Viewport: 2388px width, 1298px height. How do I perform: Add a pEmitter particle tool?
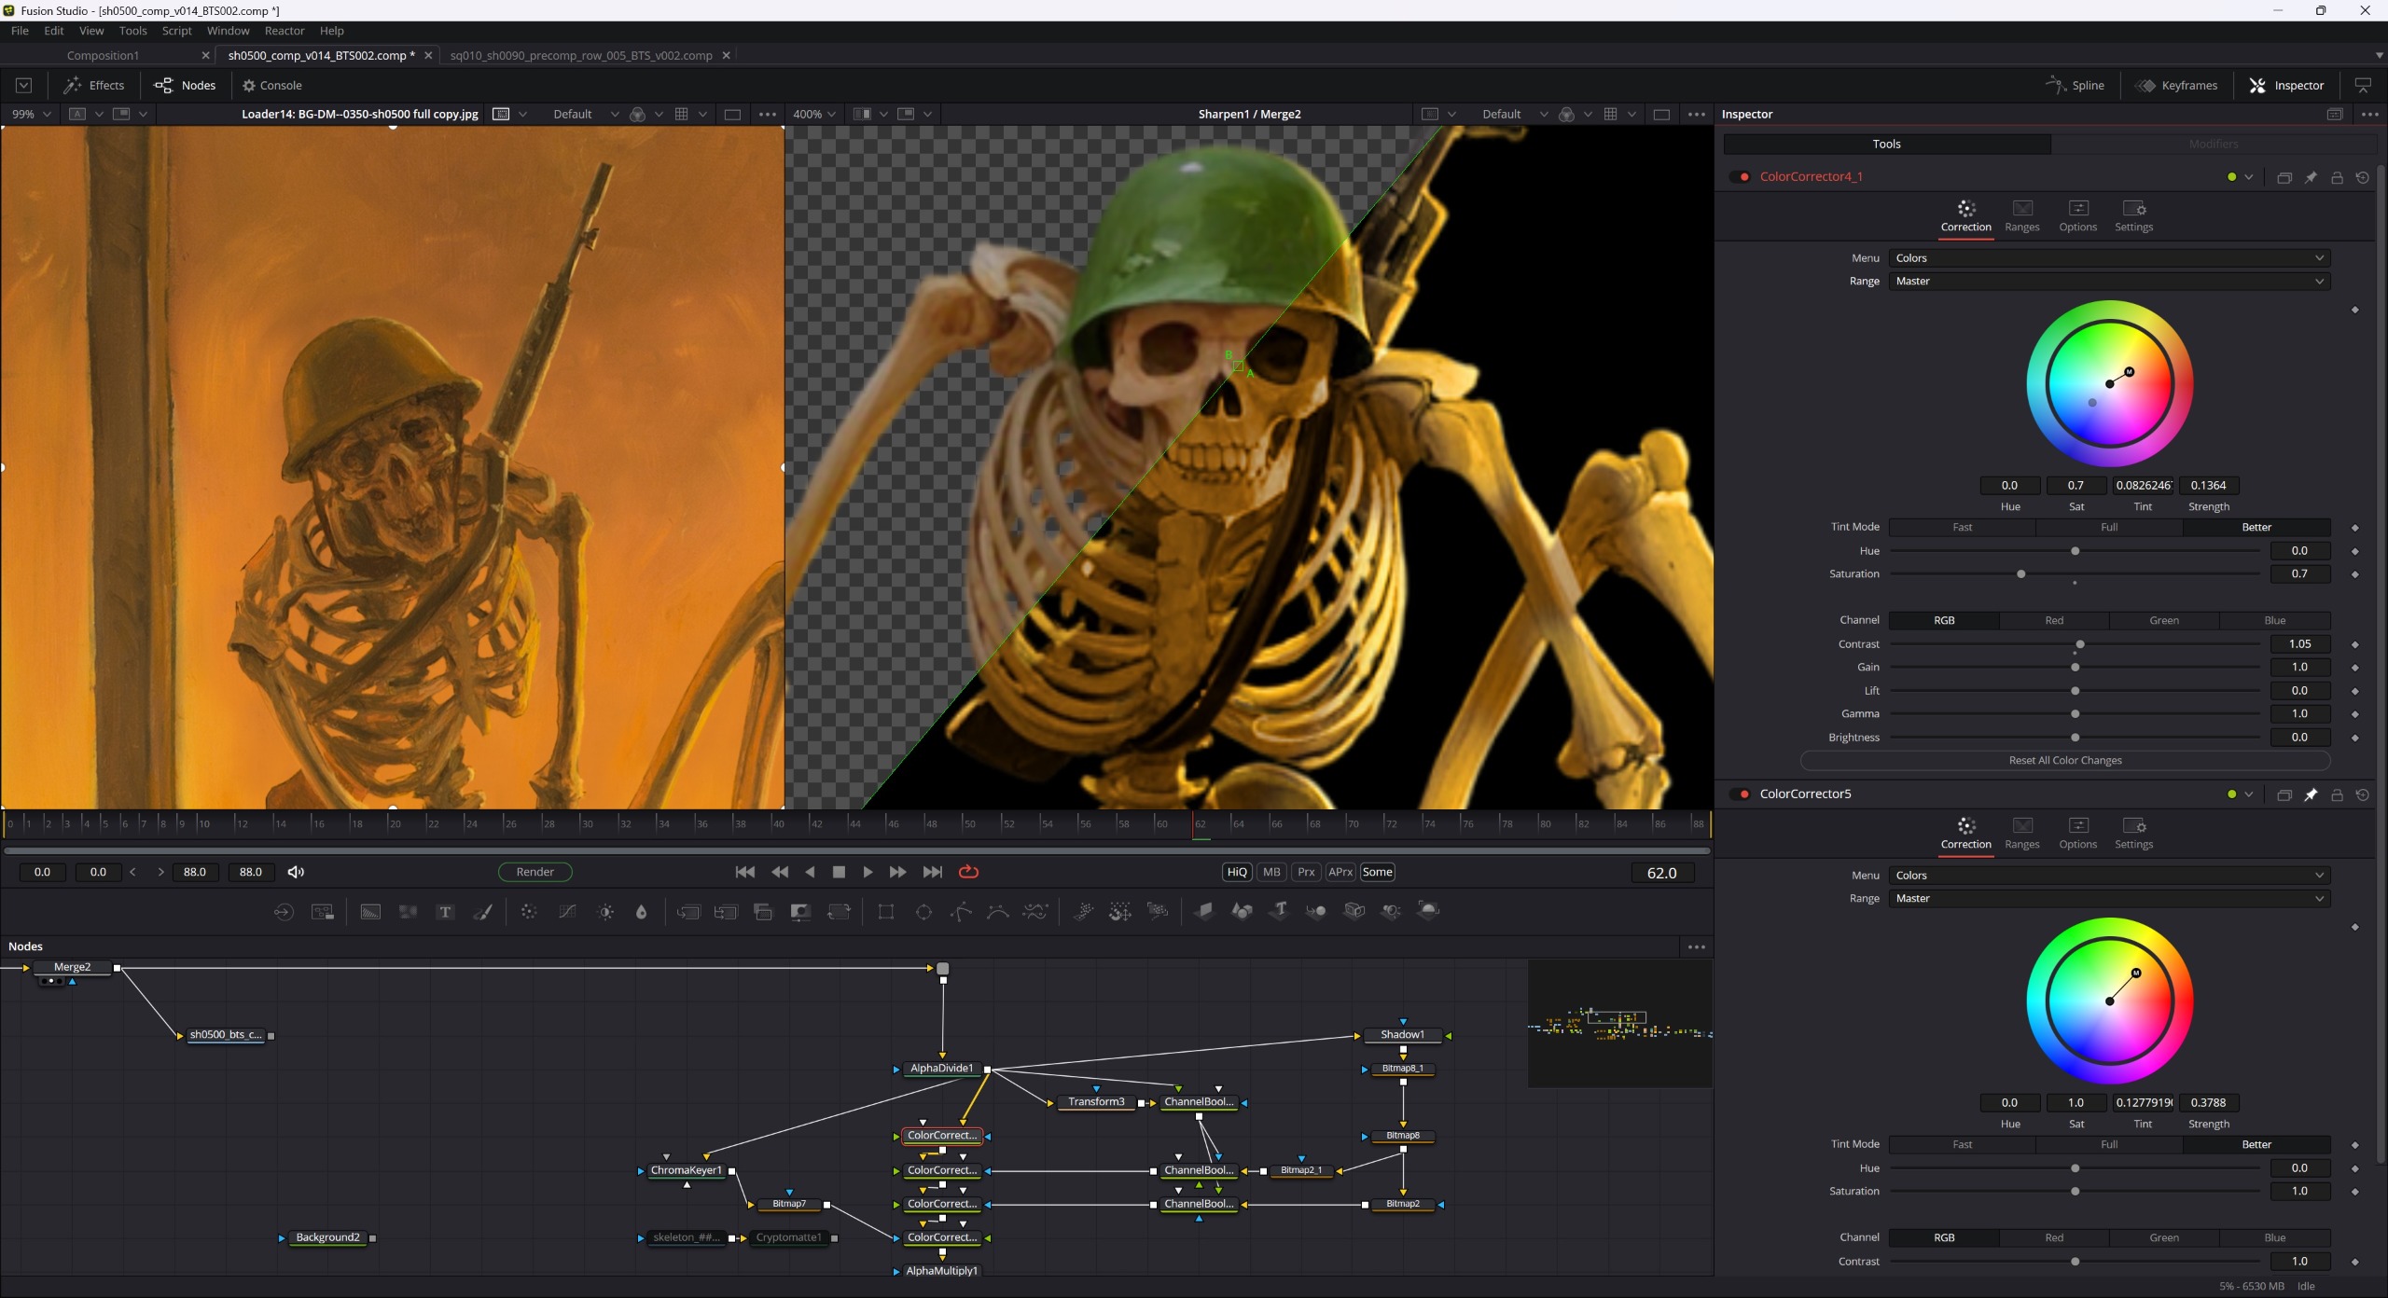click(1082, 912)
